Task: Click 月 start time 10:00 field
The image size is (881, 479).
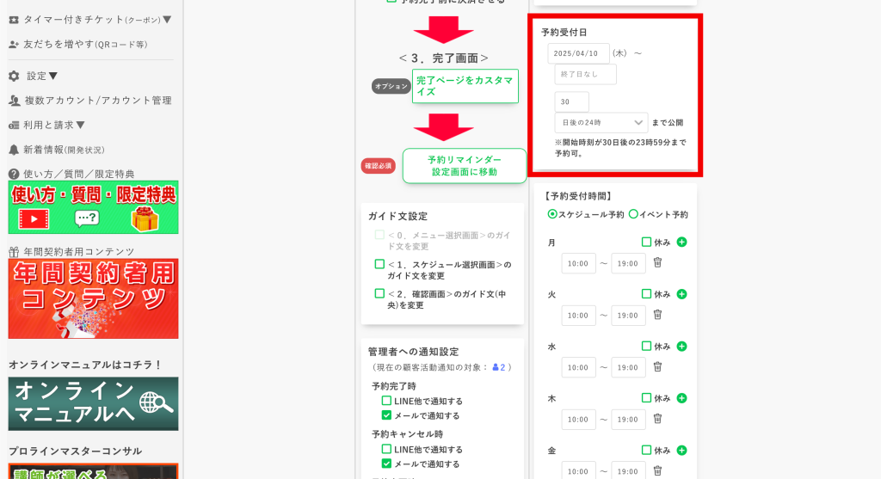Action: (579, 263)
